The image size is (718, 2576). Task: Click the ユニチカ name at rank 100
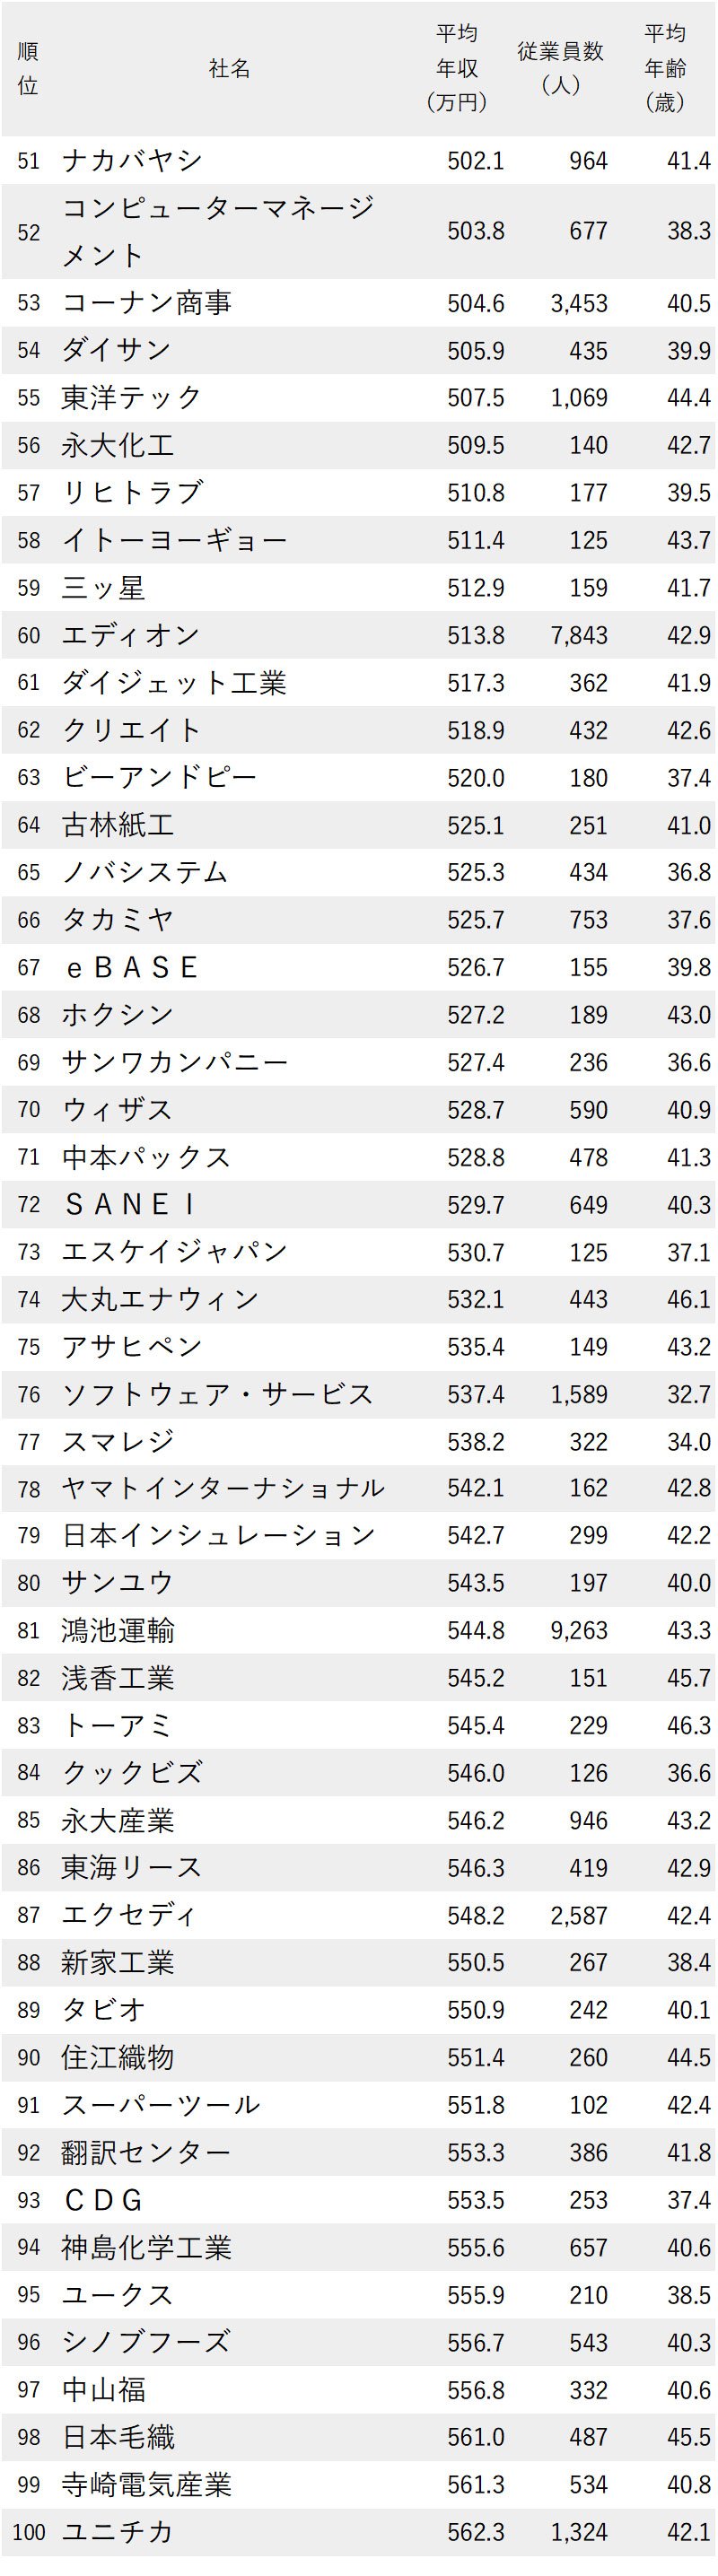click(x=118, y=2531)
